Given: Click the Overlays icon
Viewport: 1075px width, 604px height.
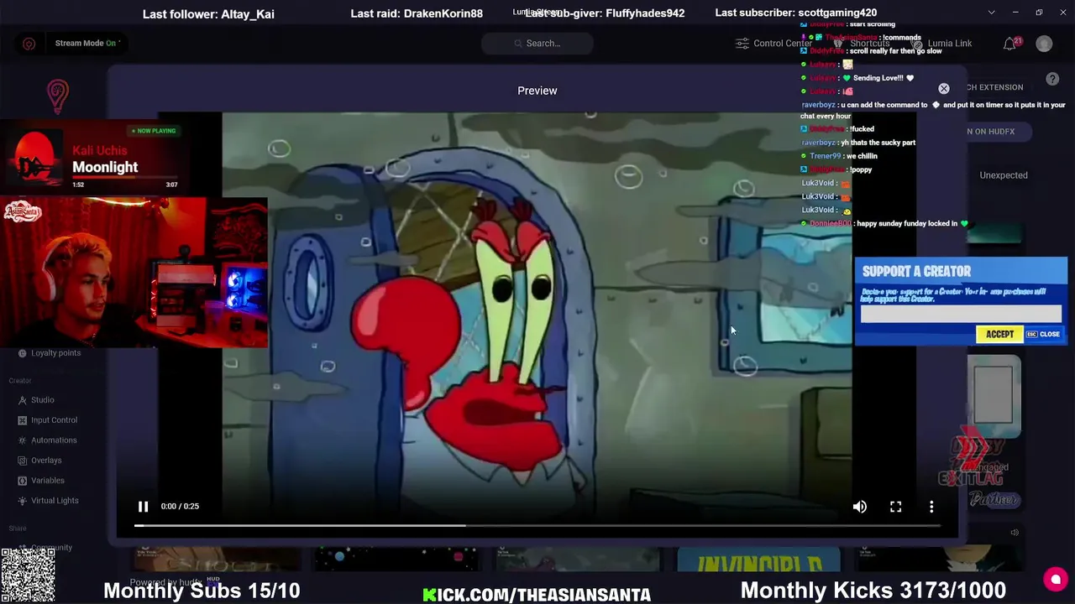Looking at the screenshot, I should [23, 461].
